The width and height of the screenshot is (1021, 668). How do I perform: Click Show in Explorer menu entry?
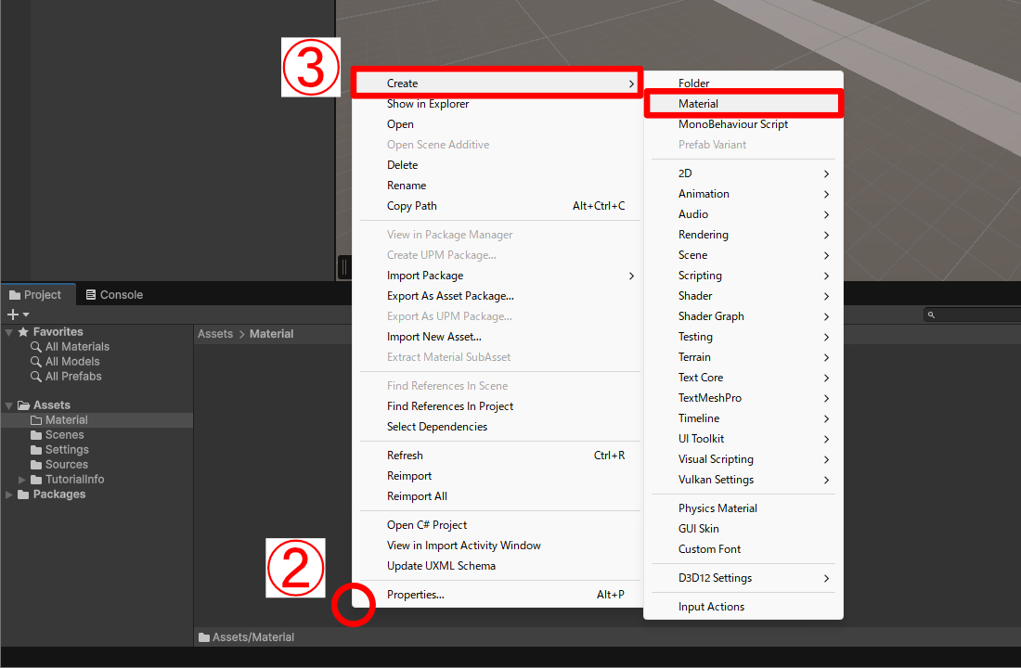pos(428,104)
